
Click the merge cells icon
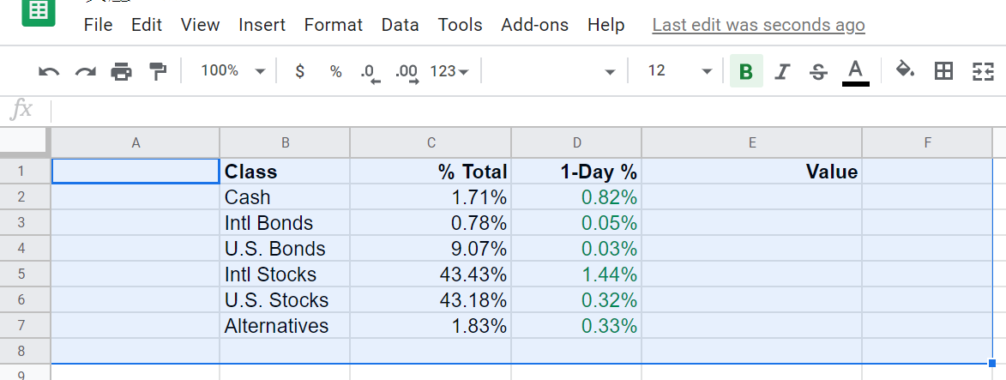pos(982,71)
